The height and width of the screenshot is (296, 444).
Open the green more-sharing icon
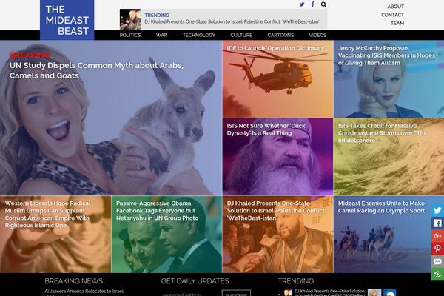[x=437, y=275]
